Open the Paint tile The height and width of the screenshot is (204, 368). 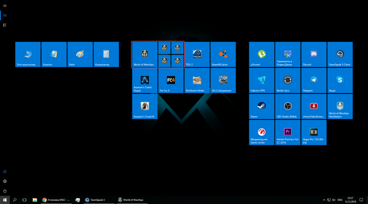(x=80, y=55)
